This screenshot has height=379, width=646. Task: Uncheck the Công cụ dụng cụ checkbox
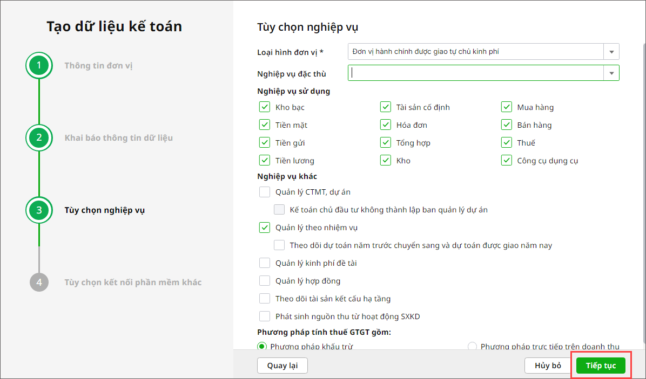tap(506, 161)
